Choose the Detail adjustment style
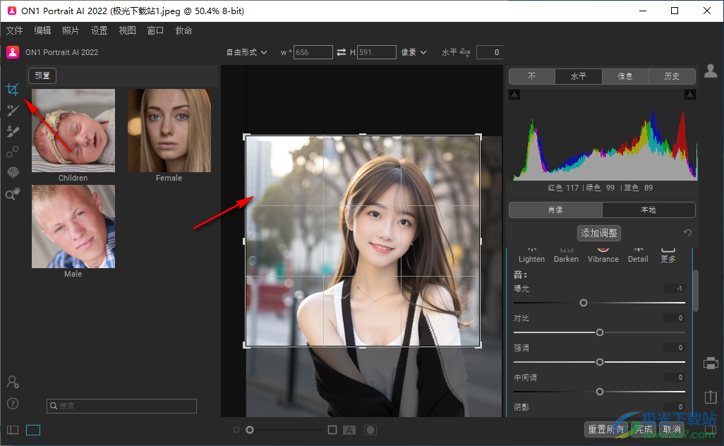Image resolution: width=724 pixels, height=446 pixels. (638, 255)
